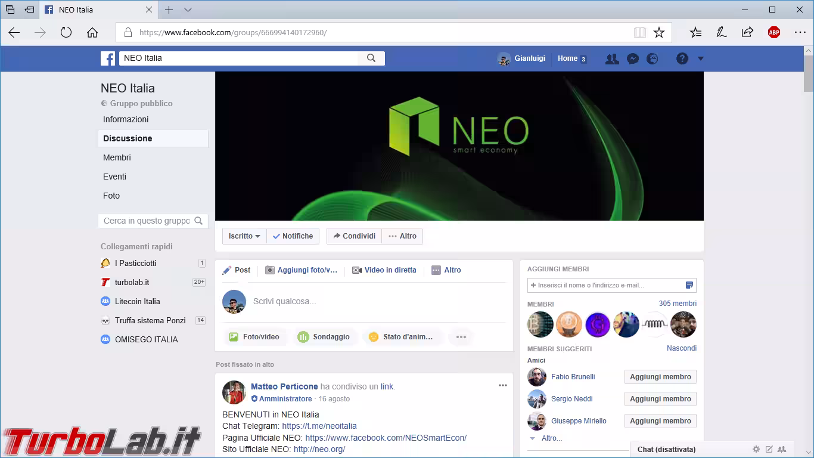
Task: Open the notifications globe icon
Action: pyautogui.click(x=653, y=58)
